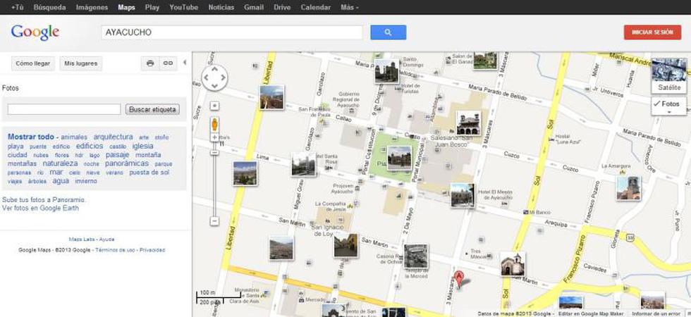This screenshot has width=691, height=317.
Task: Click the printer icon in the left panel
Action: [x=149, y=63]
